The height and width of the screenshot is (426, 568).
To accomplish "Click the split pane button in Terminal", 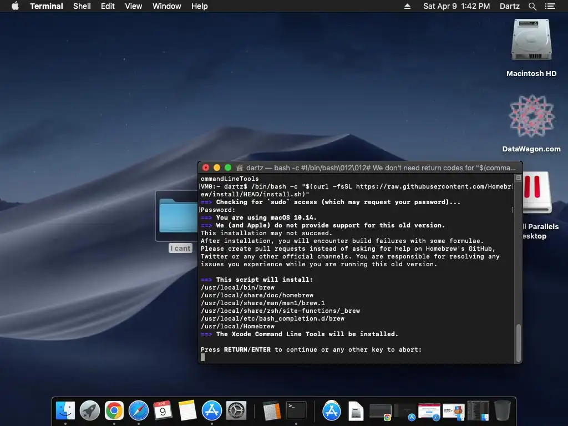I will 519,178.
